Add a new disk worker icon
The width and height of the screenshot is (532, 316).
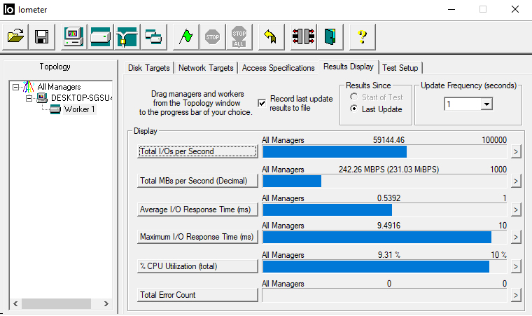[x=100, y=37]
